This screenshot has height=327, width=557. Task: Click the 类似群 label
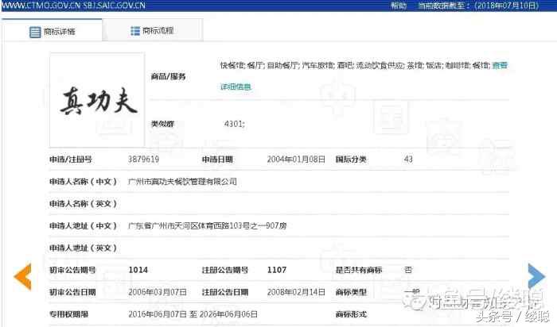coord(162,124)
